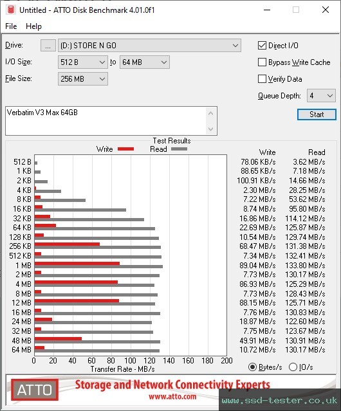The width and height of the screenshot is (341, 411).
Task: Enable the Bypass Write Cache checkbox
Action: [262, 62]
